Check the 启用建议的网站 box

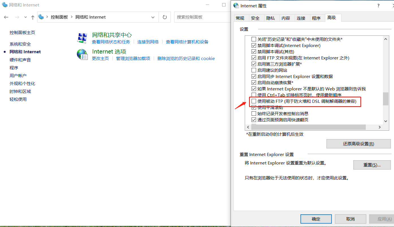pos(254,70)
